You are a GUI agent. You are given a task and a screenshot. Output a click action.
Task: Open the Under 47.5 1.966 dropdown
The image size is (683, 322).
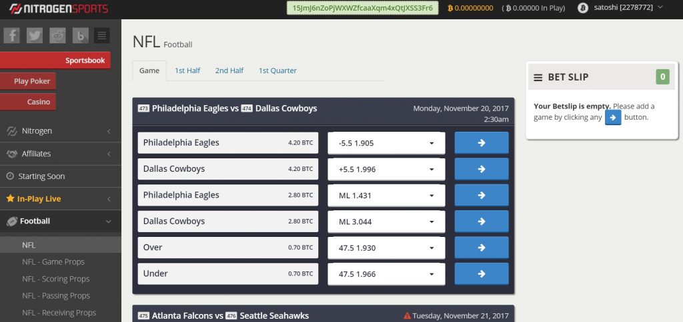386,273
